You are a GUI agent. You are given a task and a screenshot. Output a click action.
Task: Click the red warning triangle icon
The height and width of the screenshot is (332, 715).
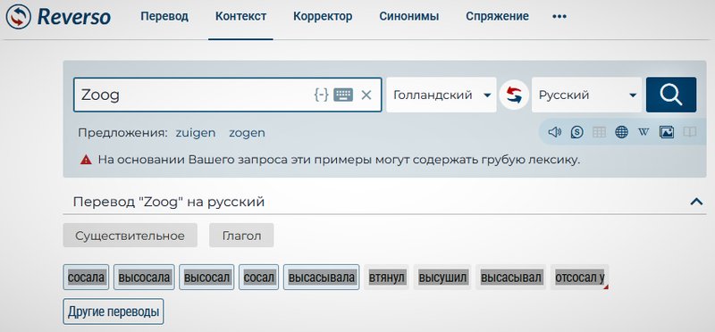86,160
